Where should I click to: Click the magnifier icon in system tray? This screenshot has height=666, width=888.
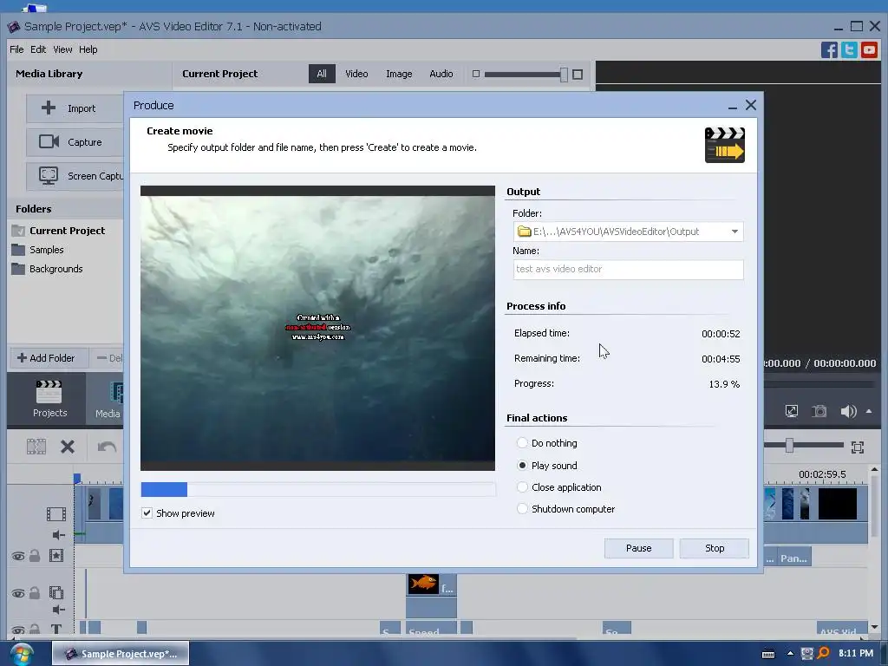tap(824, 653)
